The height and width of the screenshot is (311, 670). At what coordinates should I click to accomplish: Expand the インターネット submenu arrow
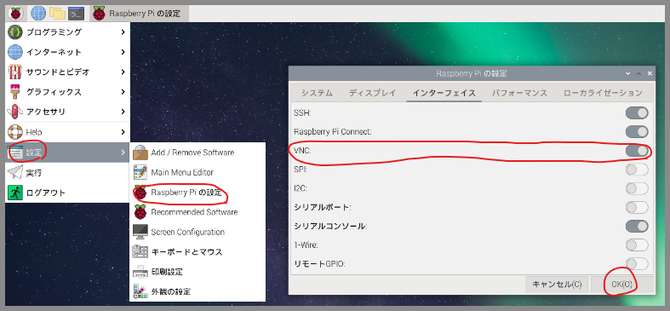[123, 52]
